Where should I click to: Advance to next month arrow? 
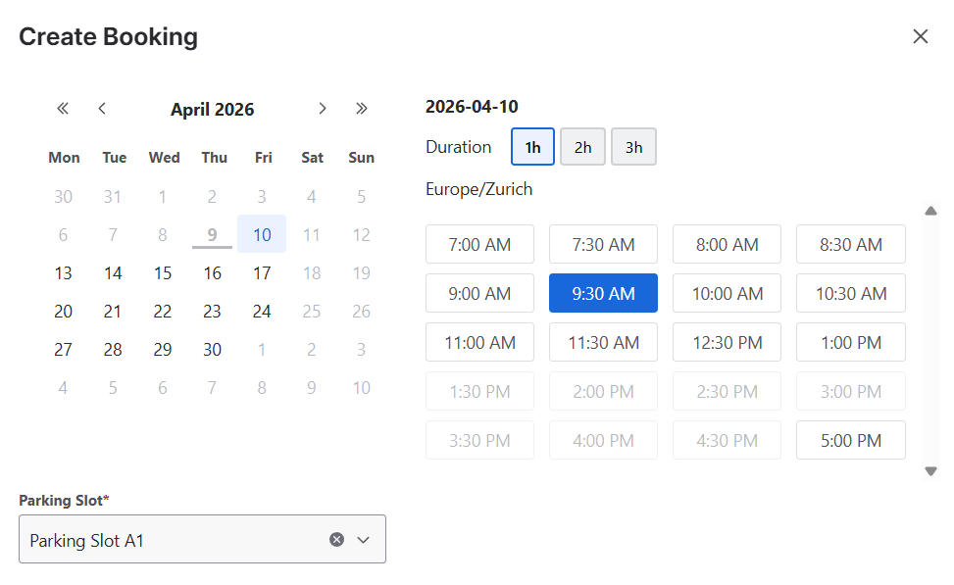pos(322,109)
